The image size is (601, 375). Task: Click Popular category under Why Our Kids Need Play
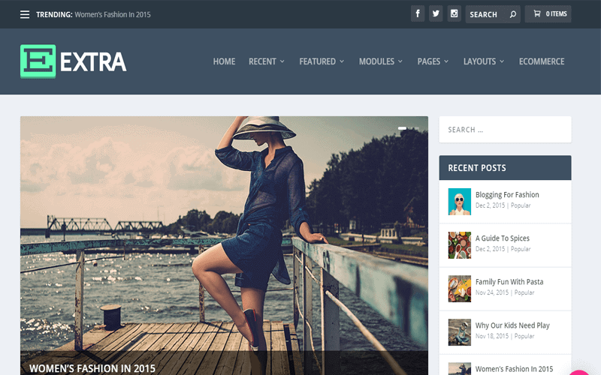tap(524, 336)
